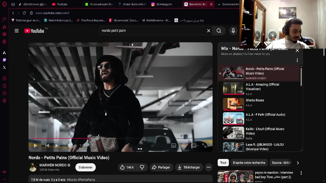Viewport: 326px width, 183px height.
Task: Select the Source : MARWEN chip
Action: 281,163
